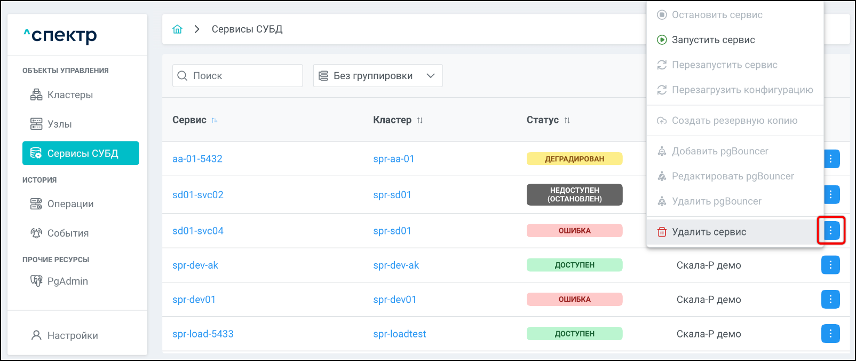Expand the Без группировки grouping dropdown

coord(378,76)
